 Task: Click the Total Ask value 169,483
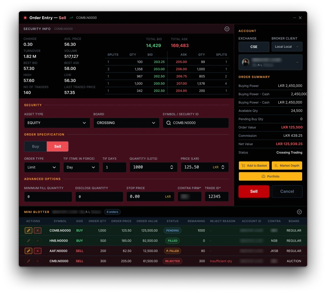tap(180, 45)
